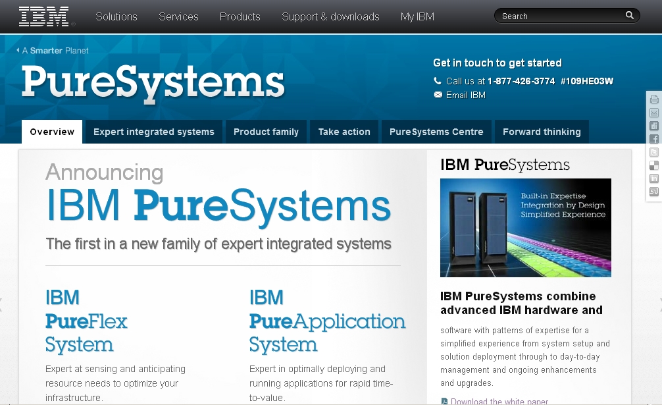Open IBM PureFlex System heading link
This screenshot has width=662, height=405.
click(x=86, y=321)
